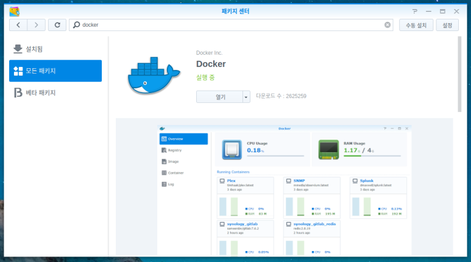
Task: Click the search magnifier icon
Action: 77,24
